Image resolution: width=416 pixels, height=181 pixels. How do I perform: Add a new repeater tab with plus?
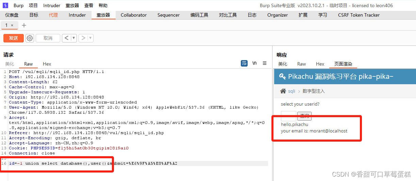coord(24,25)
